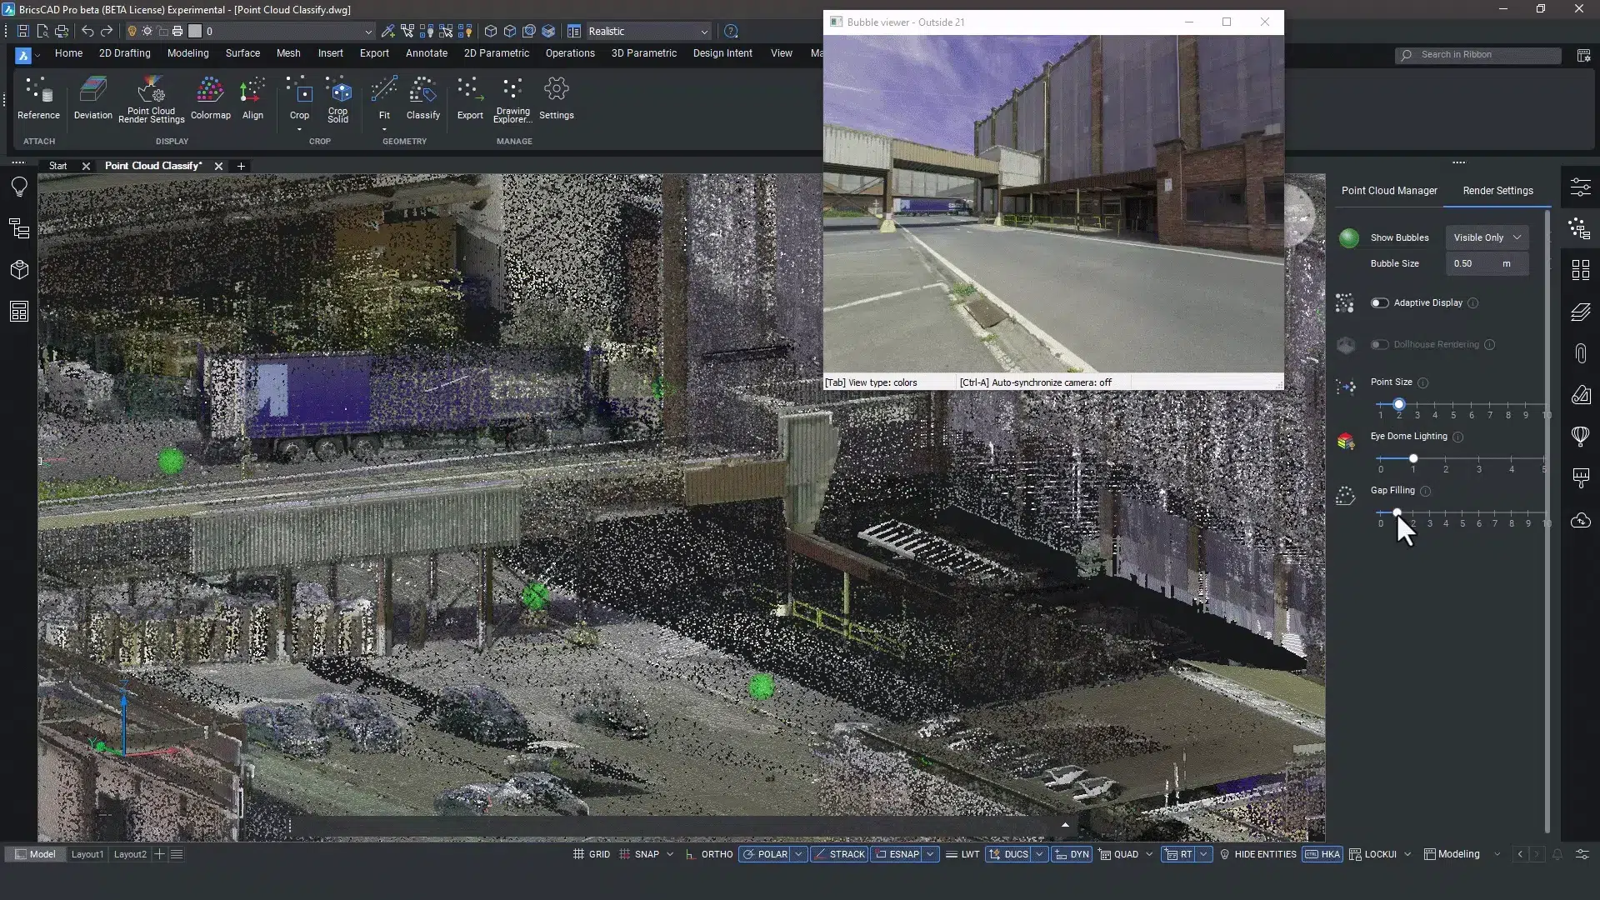1600x900 pixels.
Task: Open the Modeling workspace dropdown
Action: coord(1497,854)
